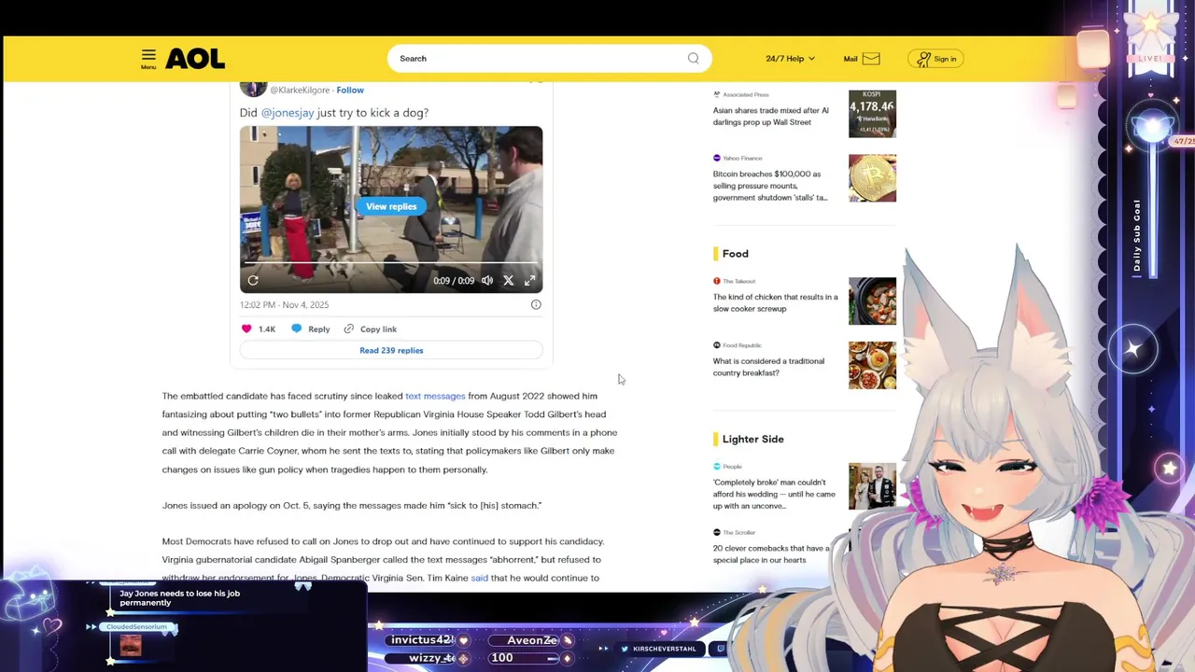This screenshot has width=1195, height=672.
Task: Open the tweet info icon
Action: pyautogui.click(x=536, y=304)
